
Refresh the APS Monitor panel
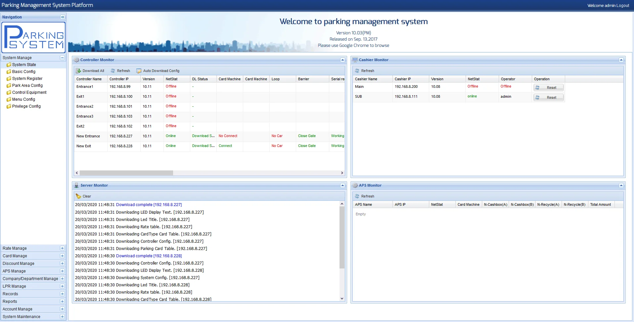click(364, 196)
